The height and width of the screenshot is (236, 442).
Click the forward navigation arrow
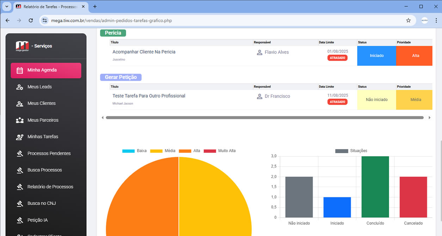click(19, 20)
